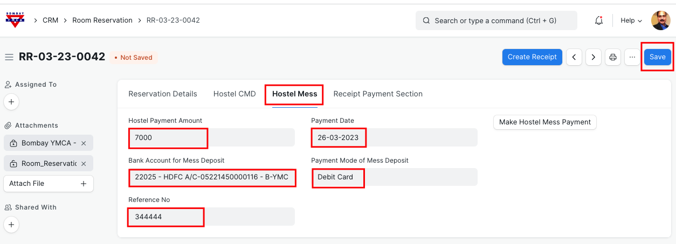676x244 pixels.
Task: Open the Payment Mode of Mess Deposit field
Action: [x=394, y=177]
